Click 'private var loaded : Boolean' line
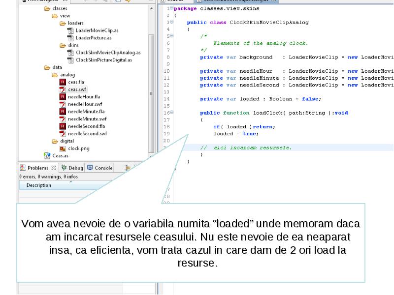Viewport: 394px width, 295px height. pos(261,99)
